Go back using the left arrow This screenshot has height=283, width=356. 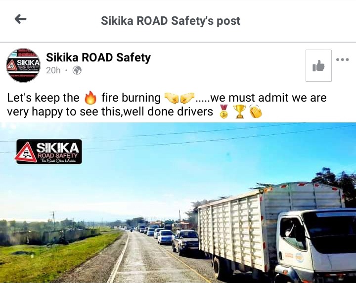(20, 19)
